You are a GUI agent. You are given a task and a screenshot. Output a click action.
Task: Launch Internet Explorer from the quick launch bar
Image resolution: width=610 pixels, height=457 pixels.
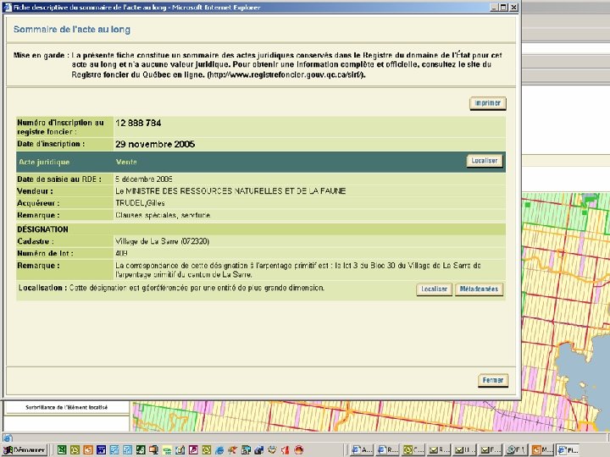point(219,450)
